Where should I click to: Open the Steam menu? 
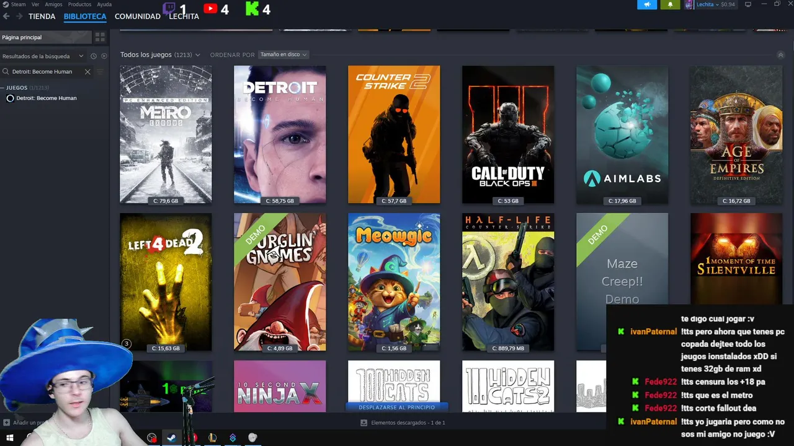tap(18, 4)
